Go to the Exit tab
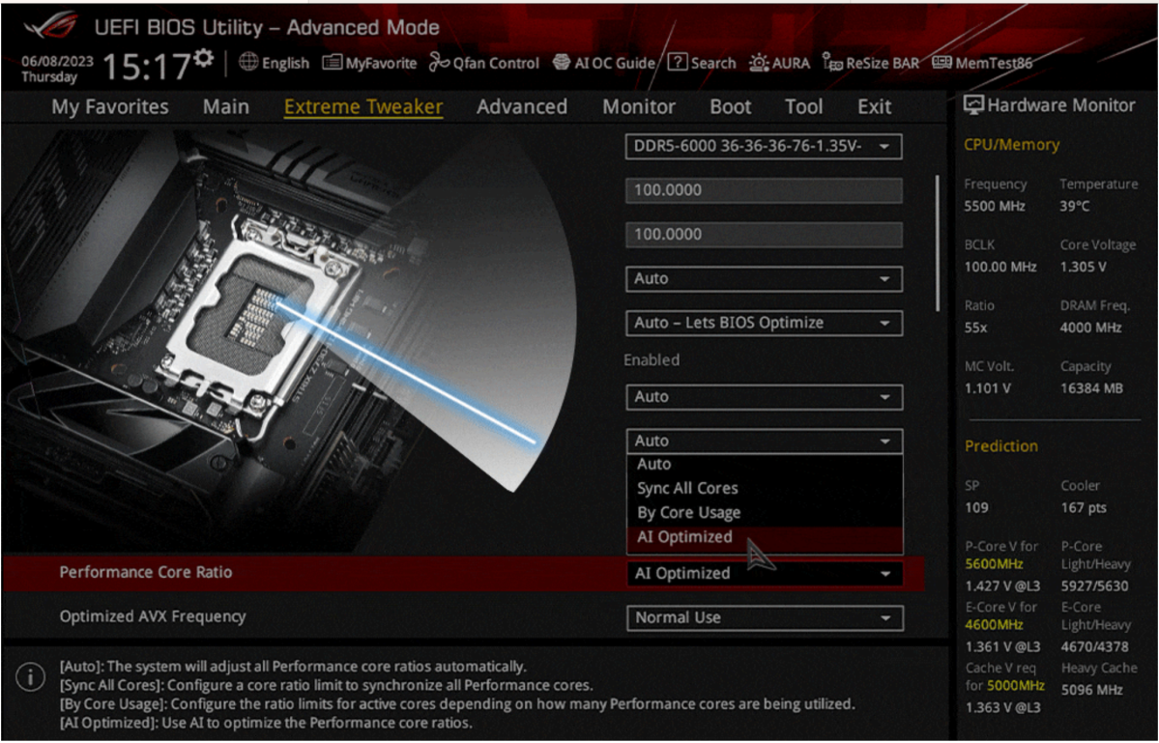The image size is (1159, 743). (x=875, y=107)
